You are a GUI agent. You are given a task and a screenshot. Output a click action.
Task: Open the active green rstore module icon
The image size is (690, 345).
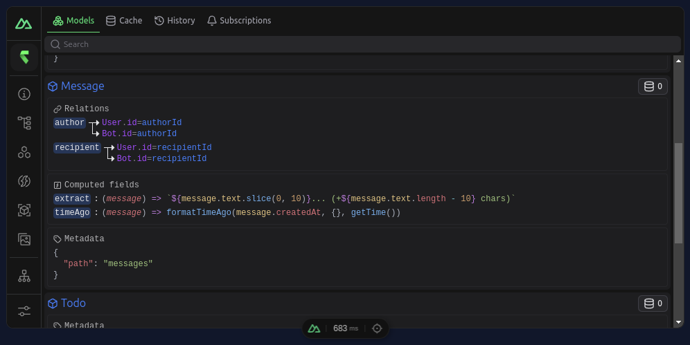pyautogui.click(x=24, y=57)
